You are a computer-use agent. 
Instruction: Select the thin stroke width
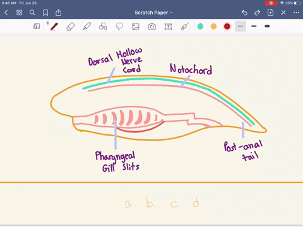tap(241, 26)
